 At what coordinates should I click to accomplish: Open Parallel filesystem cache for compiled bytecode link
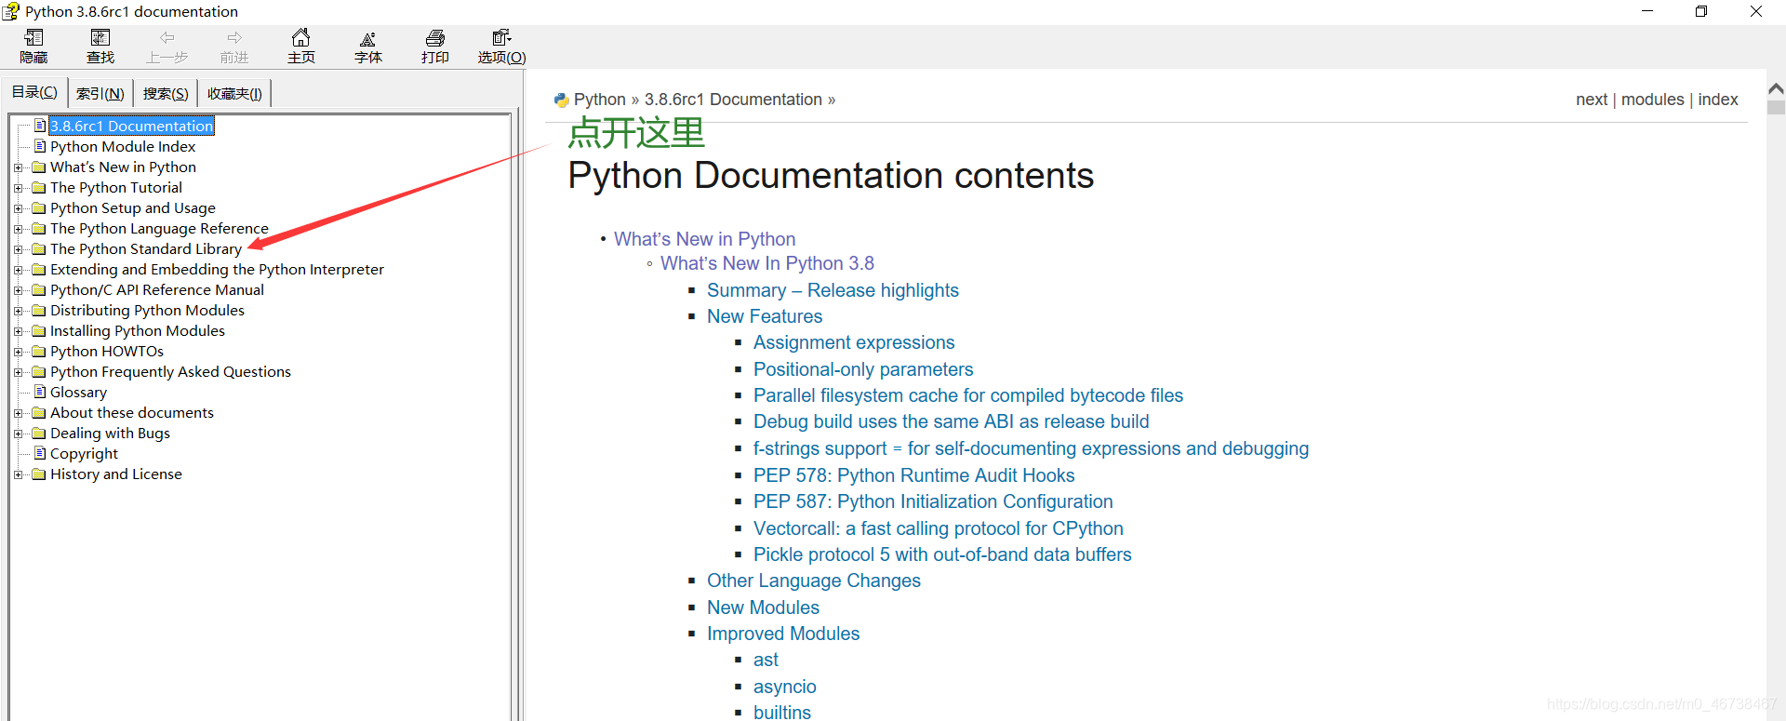click(968, 395)
